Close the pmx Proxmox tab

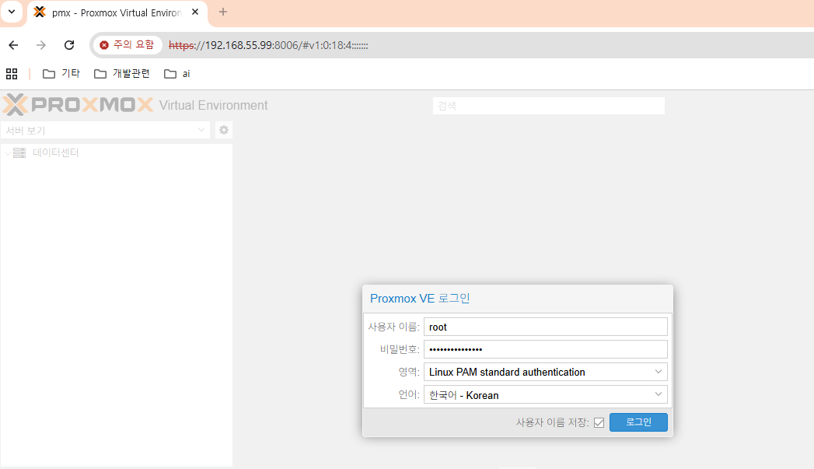tap(195, 12)
